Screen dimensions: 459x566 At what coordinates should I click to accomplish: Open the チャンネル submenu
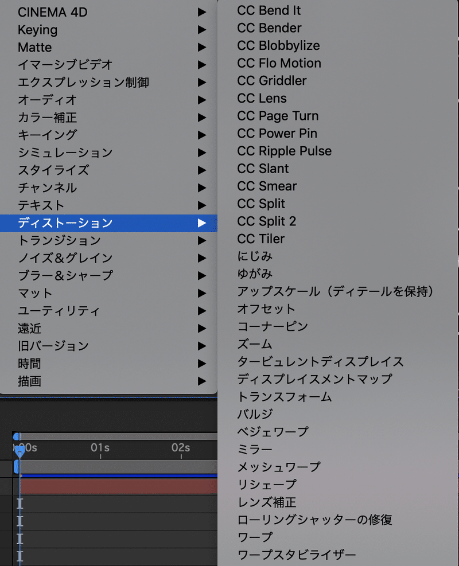click(108, 188)
